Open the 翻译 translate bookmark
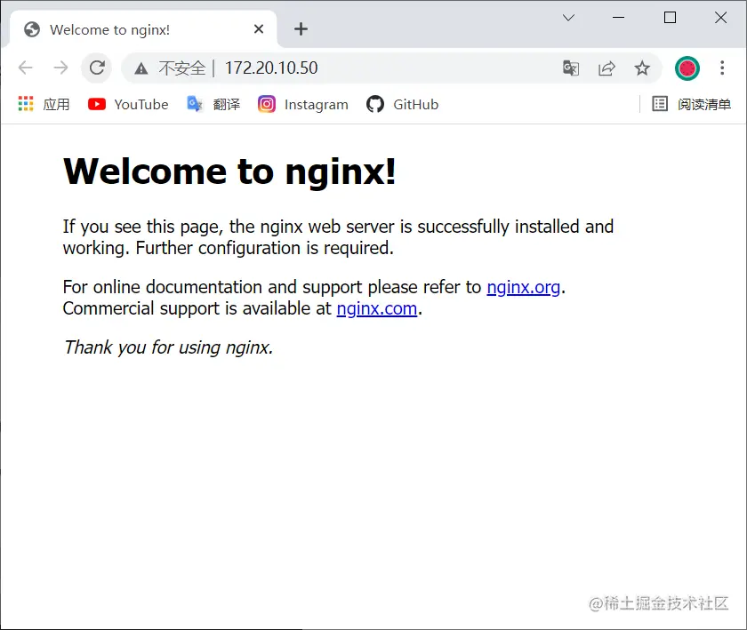Image resolution: width=747 pixels, height=630 pixels. pyautogui.click(x=213, y=104)
